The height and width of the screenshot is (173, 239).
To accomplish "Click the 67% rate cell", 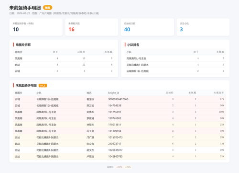I will point(222,99).
